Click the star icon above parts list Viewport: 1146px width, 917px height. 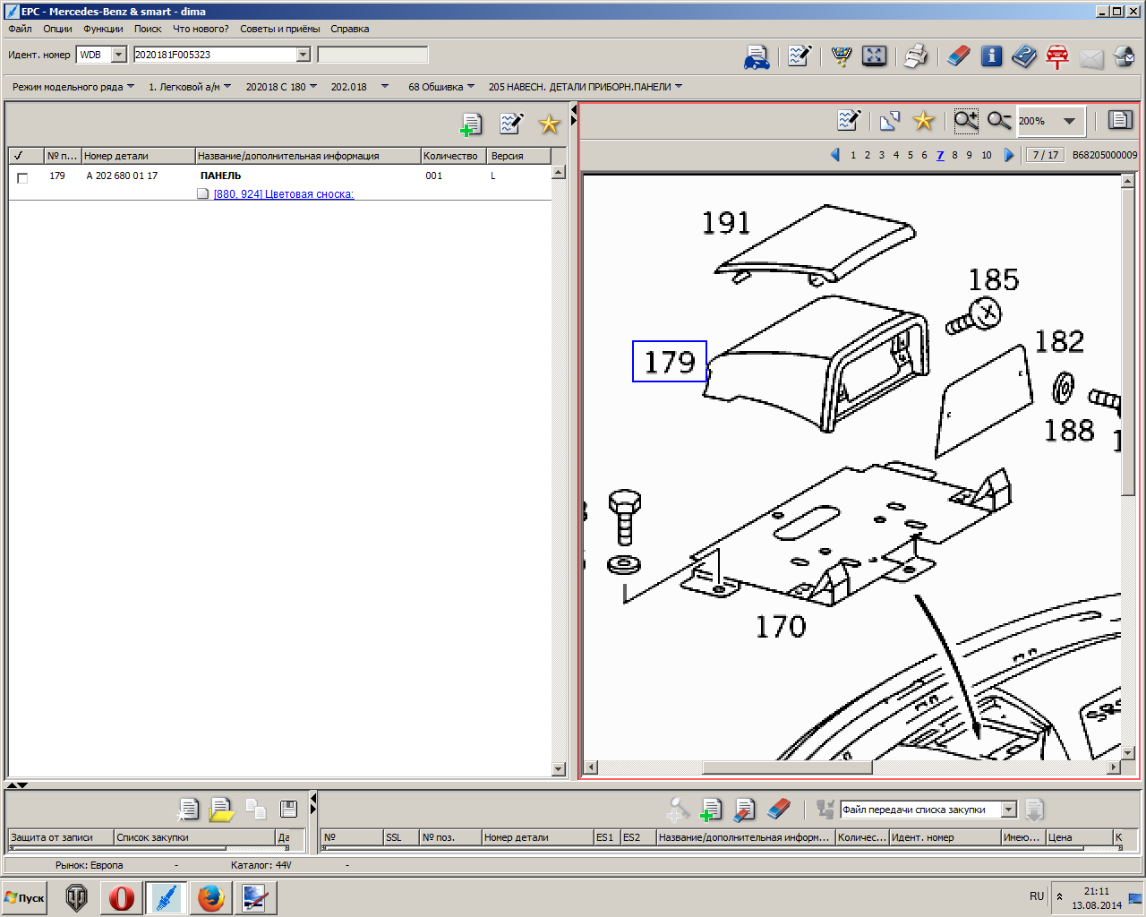tap(549, 124)
